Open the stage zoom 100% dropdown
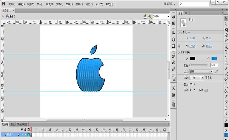Screen dimensions: 229x140 [168, 17]
